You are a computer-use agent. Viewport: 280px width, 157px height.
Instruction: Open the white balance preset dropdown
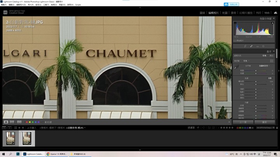pyautogui.click(x=264, y=66)
